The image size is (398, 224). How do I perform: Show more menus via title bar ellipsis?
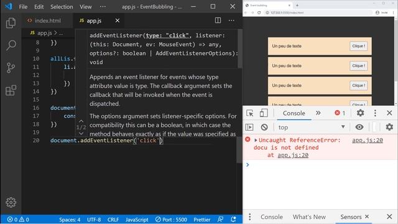tap(103, 7)
